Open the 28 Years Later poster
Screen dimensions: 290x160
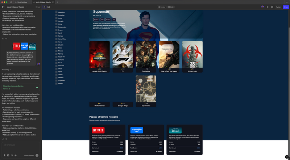coord(192,54)
